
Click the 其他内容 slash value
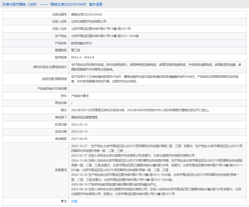pyautogui.click(x=72, y=103)
